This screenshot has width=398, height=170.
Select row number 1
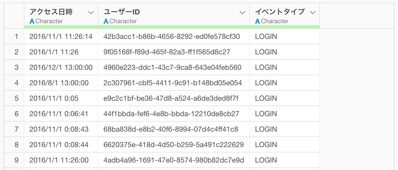pos(17,37)
